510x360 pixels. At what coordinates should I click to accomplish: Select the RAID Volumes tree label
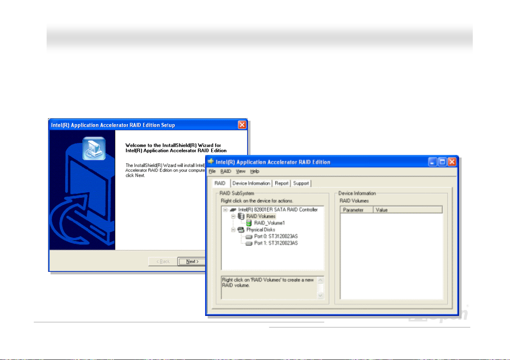click(261, 217)
